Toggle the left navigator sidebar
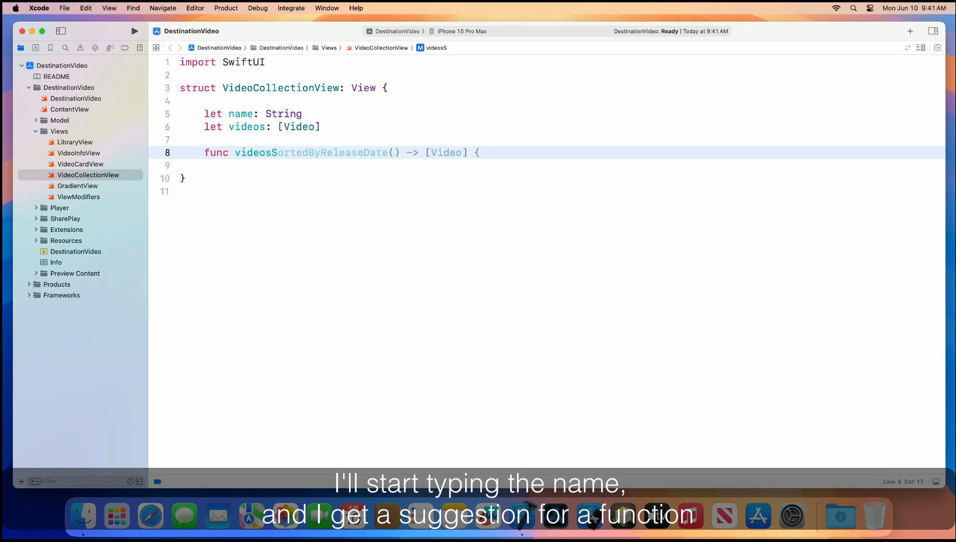This screenshot has height=542, width=956. (x=61, y=31)
